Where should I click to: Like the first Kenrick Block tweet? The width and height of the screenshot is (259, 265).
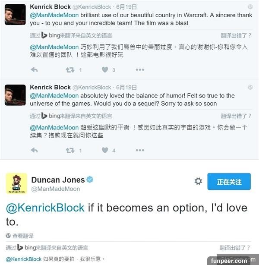(105, 70)
